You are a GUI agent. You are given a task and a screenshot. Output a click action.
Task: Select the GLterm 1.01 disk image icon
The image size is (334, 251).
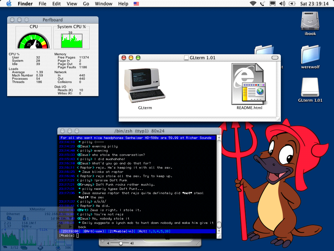pyautogui.click(x=310, y=87)
